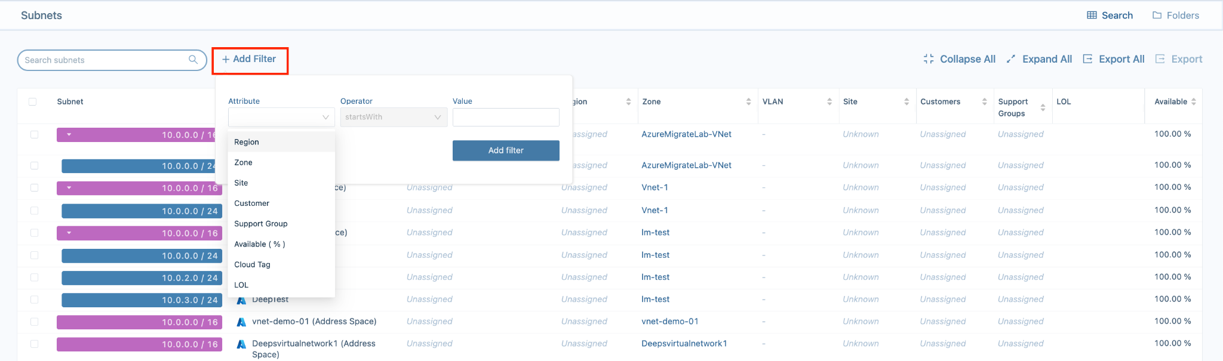Check the vnet-demo-01 row checkbox
Screen dimensions: 1223x361
click(x=34, y=322)
